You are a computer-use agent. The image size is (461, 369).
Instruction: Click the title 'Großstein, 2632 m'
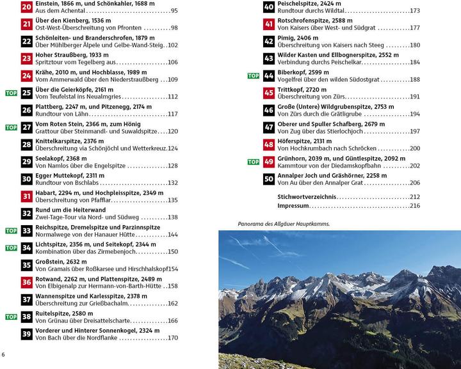61,262
